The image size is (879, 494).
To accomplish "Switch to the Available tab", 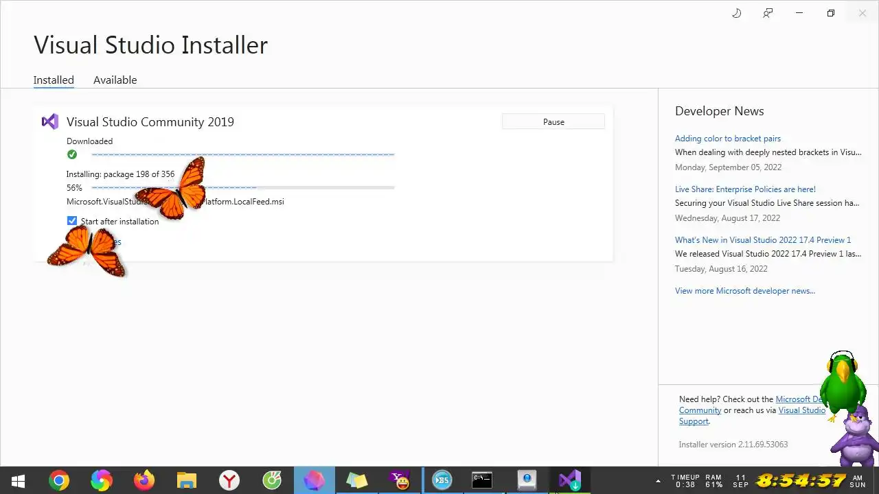I will [115, 80].
